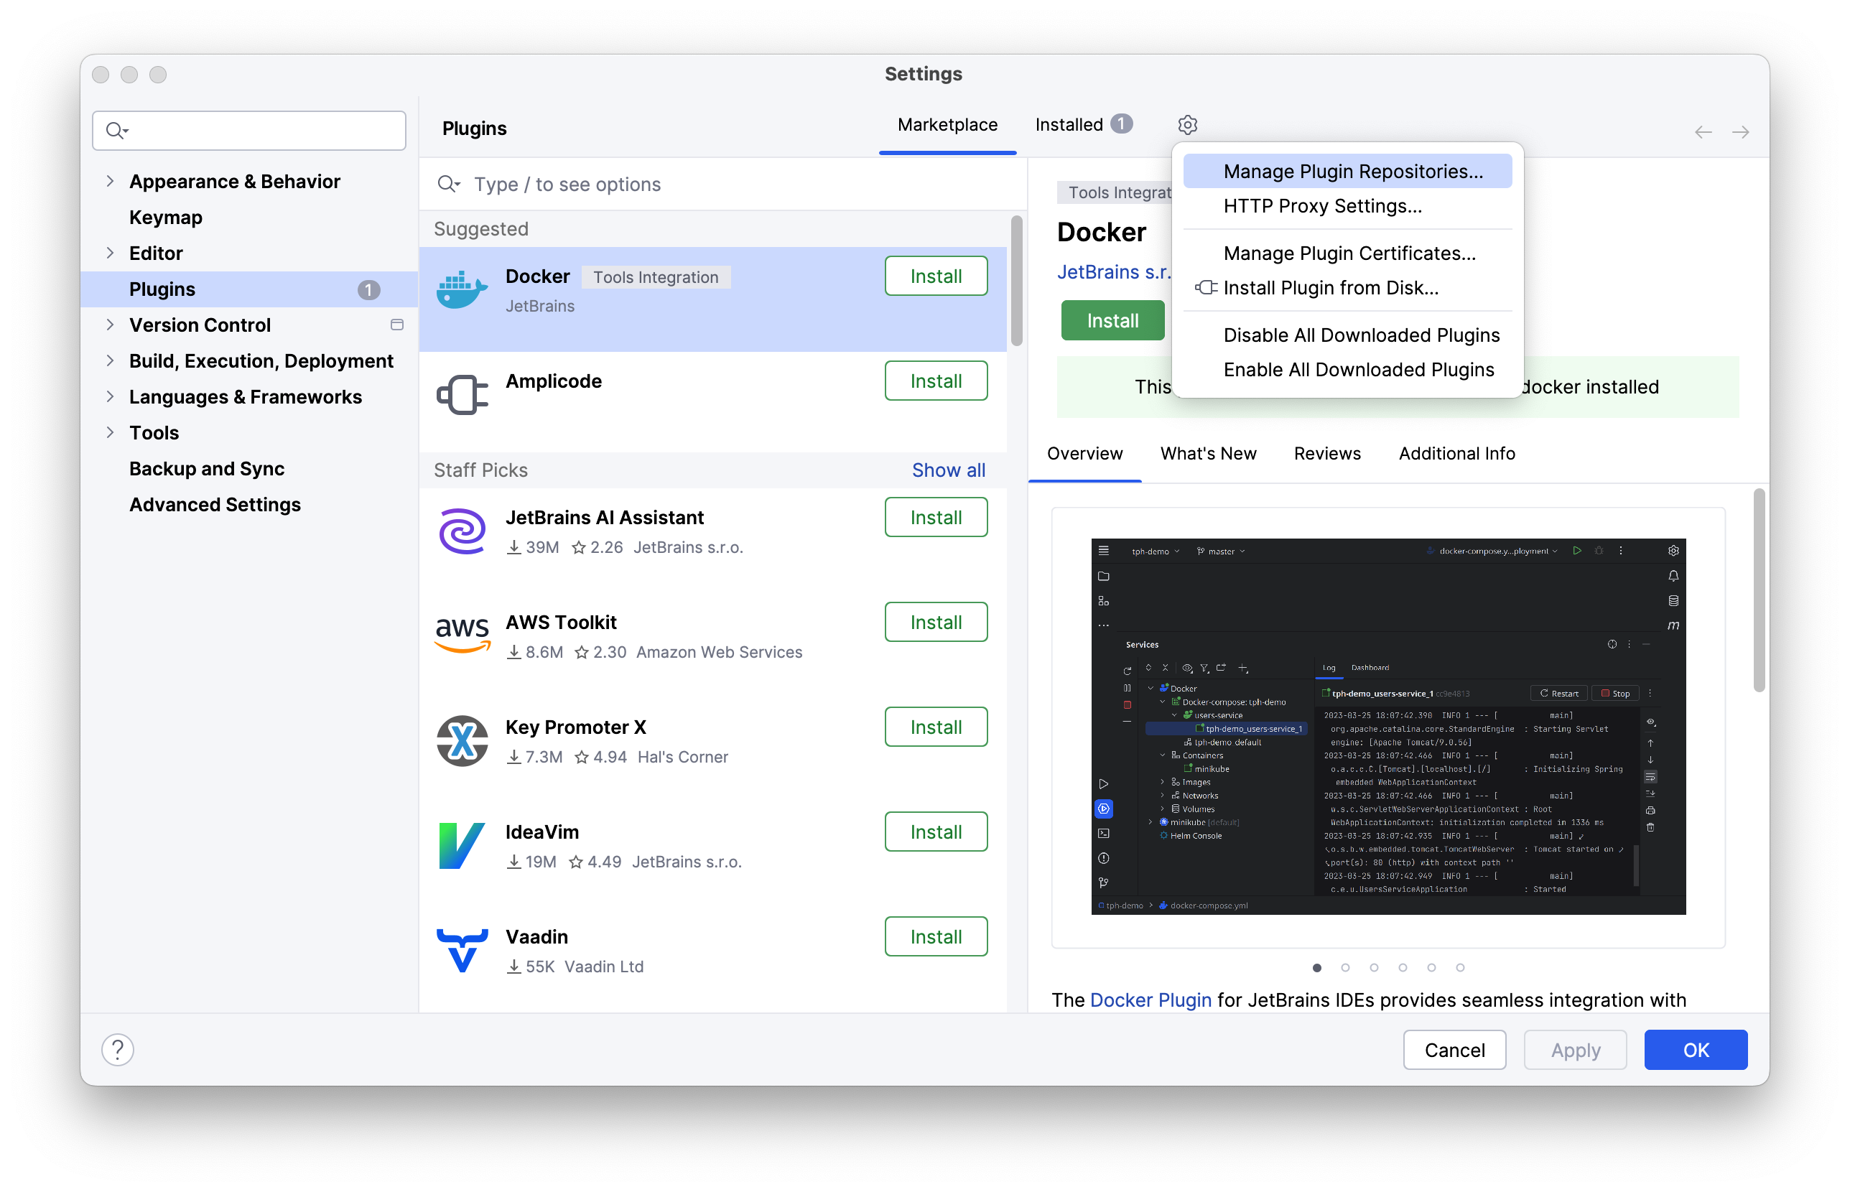This screenshot has width=1850, height=1192.
Task: Click the Amplicode plug icon
Action: point(462,395)
